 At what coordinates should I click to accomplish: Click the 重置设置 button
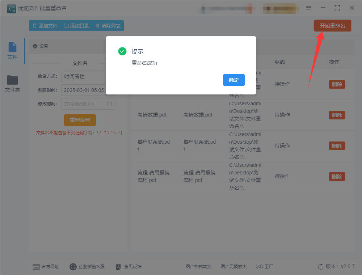click(x=80, y=120)
